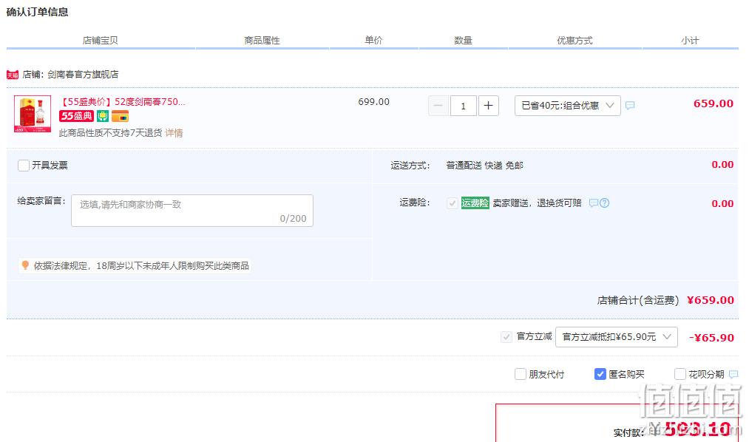Viewport: 749px width, 442px height.
Task: Click the 店铺合计(含运费) label
Action: (x=637, y=300)
